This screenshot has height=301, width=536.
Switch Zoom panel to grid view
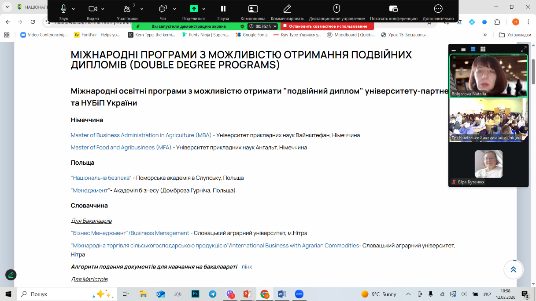[x=483, y=49]
